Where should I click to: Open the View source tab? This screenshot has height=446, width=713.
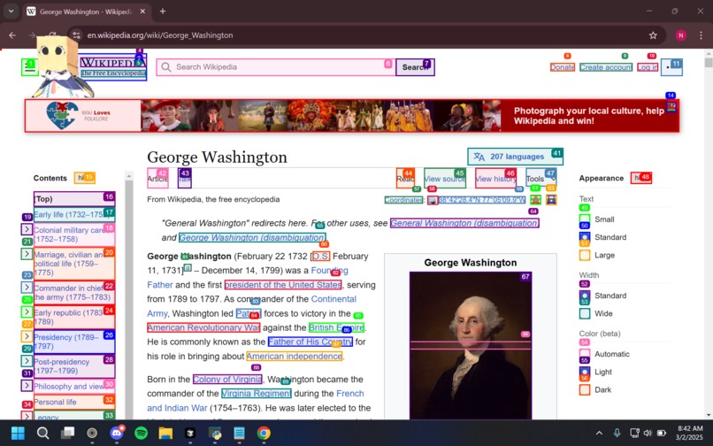(x=445, y=179)
